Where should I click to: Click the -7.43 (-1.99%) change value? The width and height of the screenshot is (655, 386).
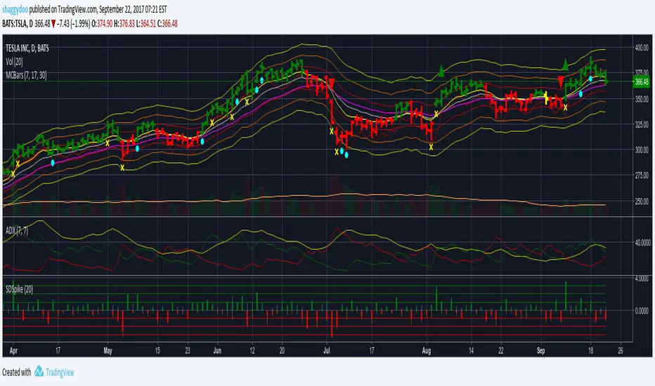pyautogui.click(x=74, y=24)
